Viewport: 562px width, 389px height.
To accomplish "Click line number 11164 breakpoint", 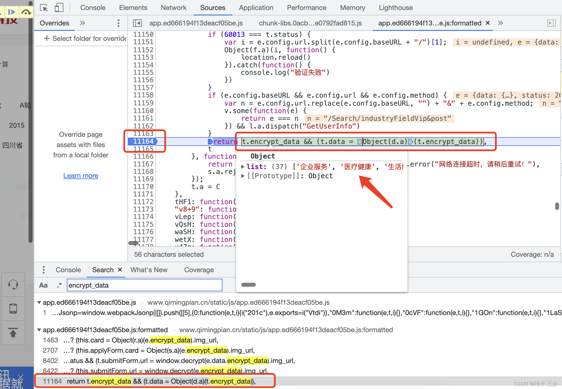I will click(143, 141).
